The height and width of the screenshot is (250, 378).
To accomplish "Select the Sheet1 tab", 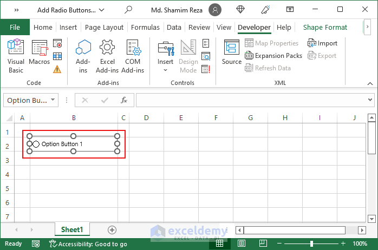I will [x=72, y=229].
